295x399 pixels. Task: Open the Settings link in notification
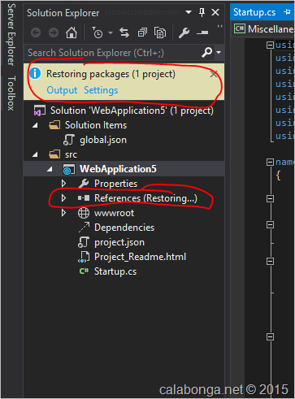pos(101,90)
